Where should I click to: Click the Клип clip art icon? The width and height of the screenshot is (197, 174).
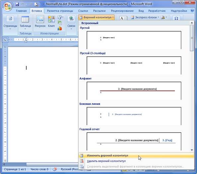(51, 21)
